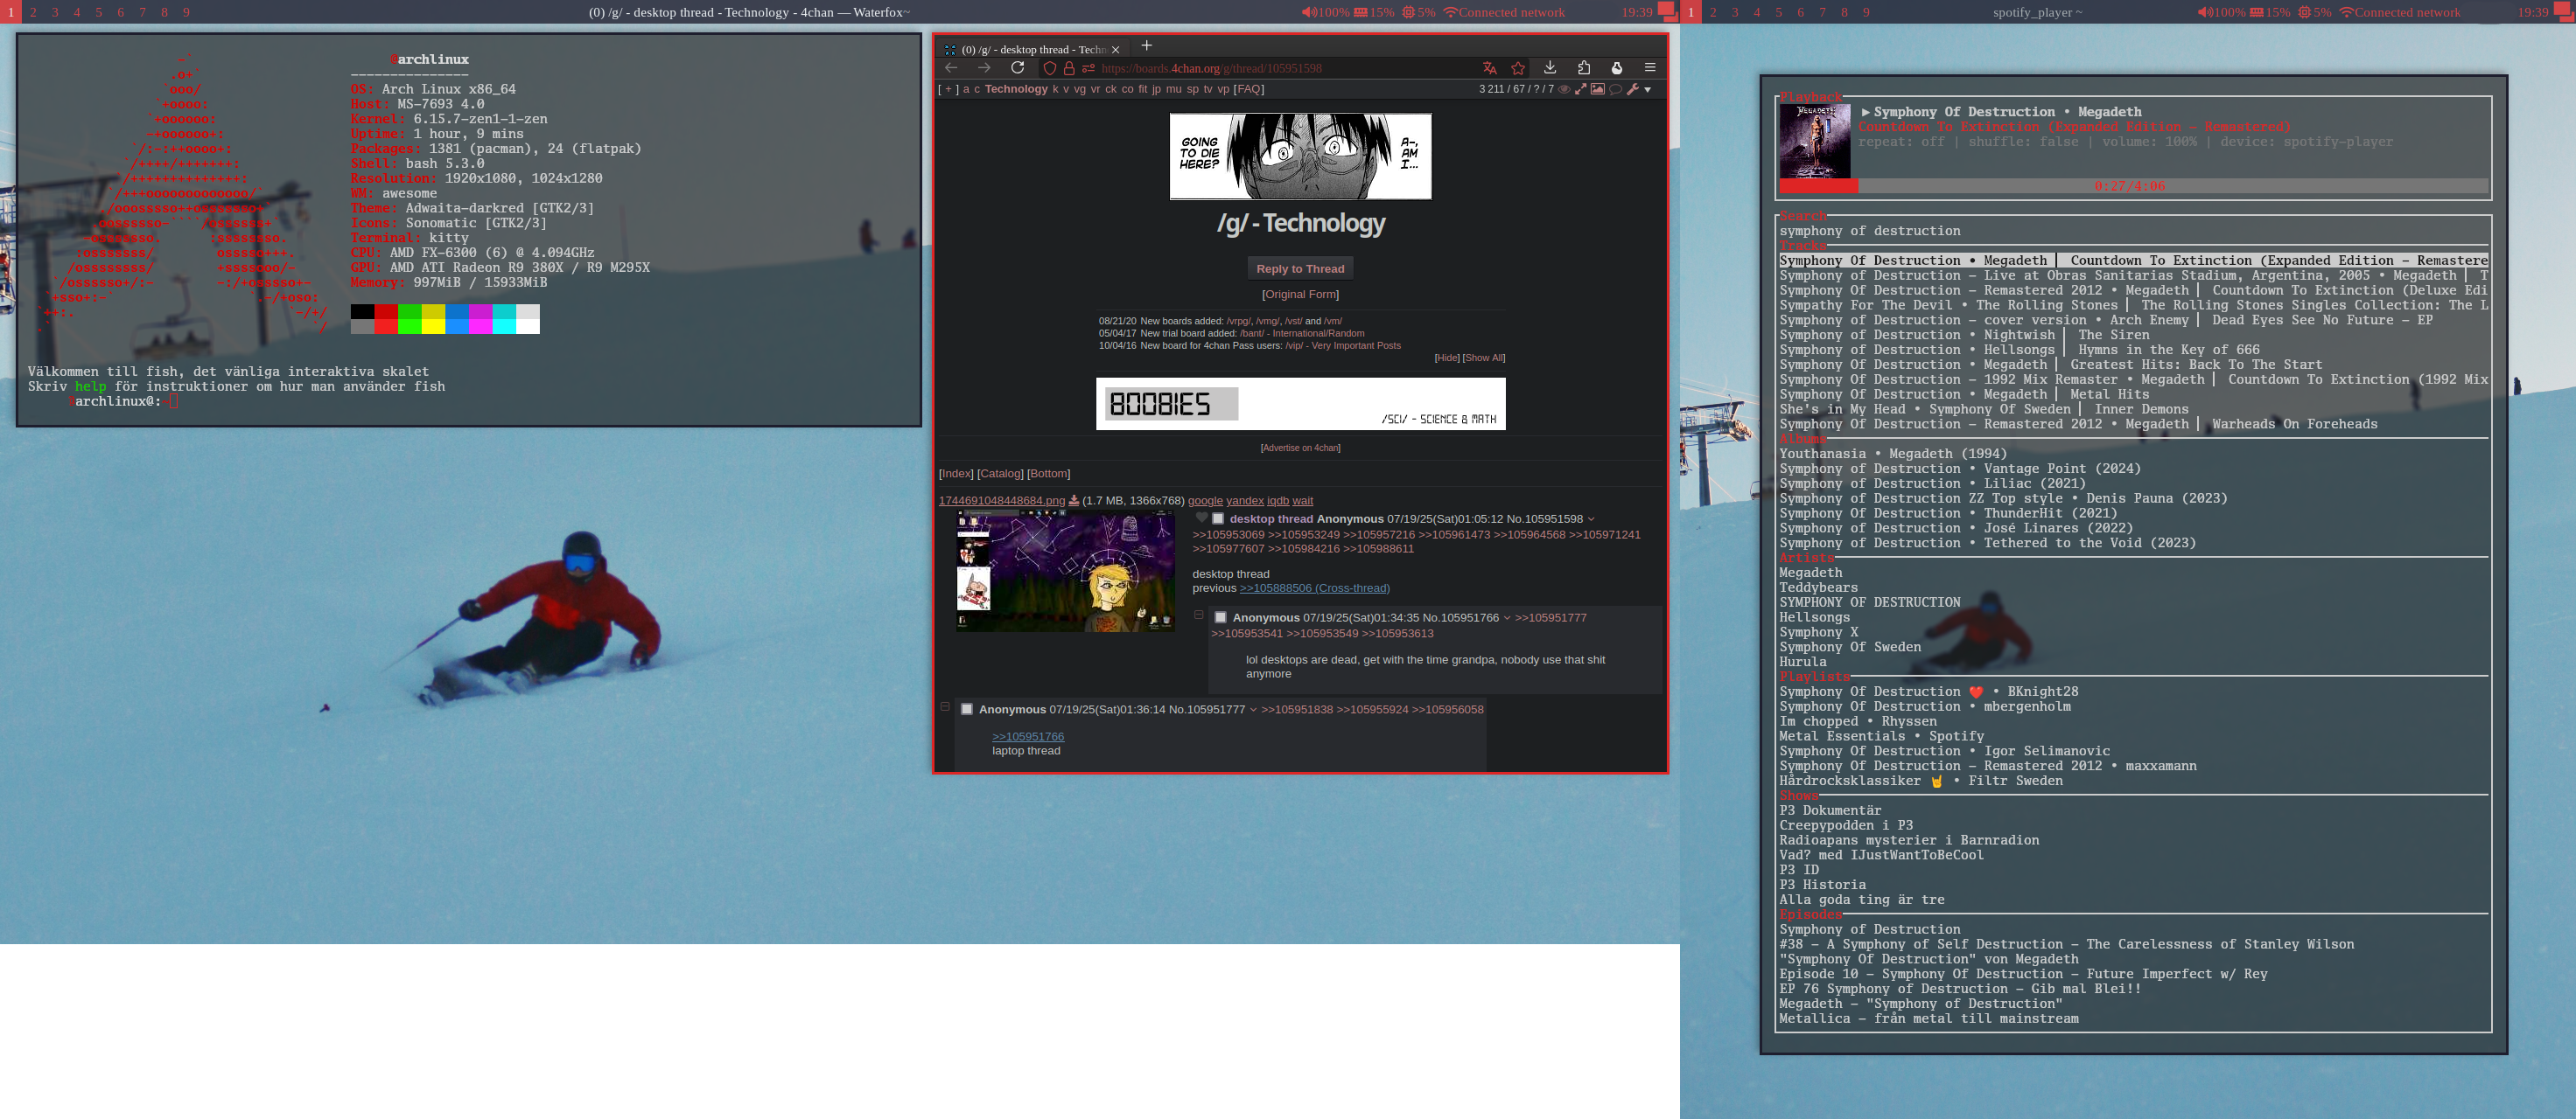Open the Waterfox hamburger menu

click(x=1649, y=68)
